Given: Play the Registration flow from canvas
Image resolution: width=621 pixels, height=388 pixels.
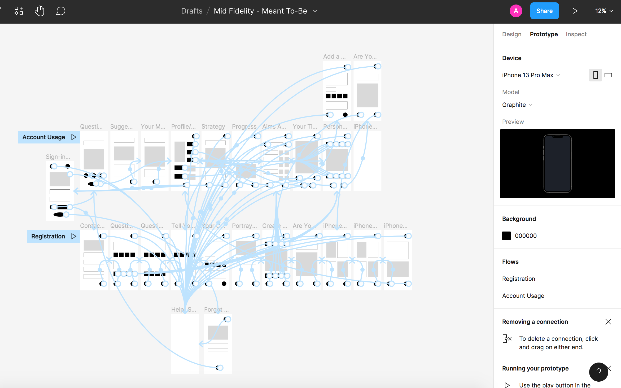Looking at the screenshot, I should point(74,236).
